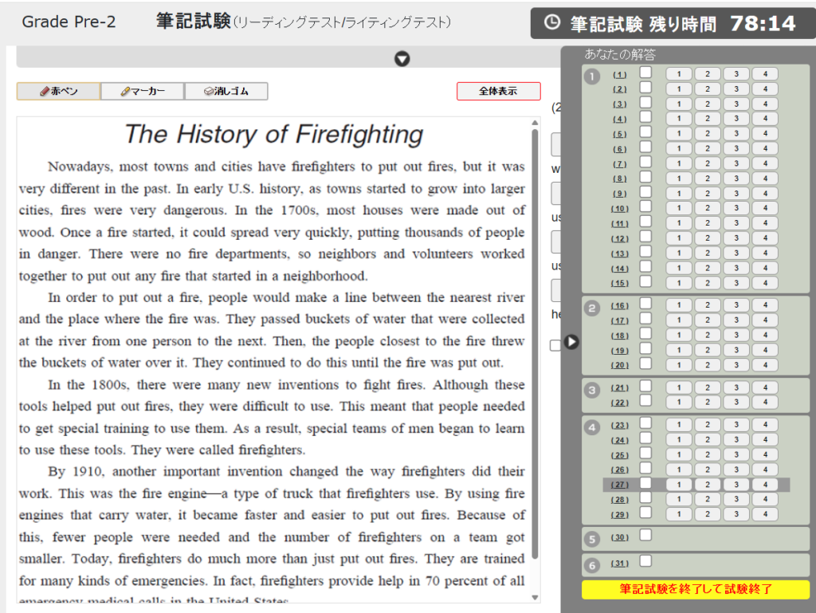Collapse answer panel with right arrow button
The image size is (816, 613).
pyautogui.click(x=571, y=342)
